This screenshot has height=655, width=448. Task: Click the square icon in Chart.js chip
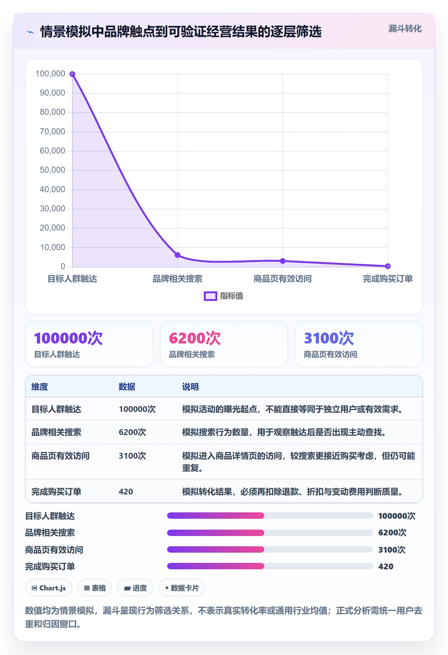click(x=35, y=588)
